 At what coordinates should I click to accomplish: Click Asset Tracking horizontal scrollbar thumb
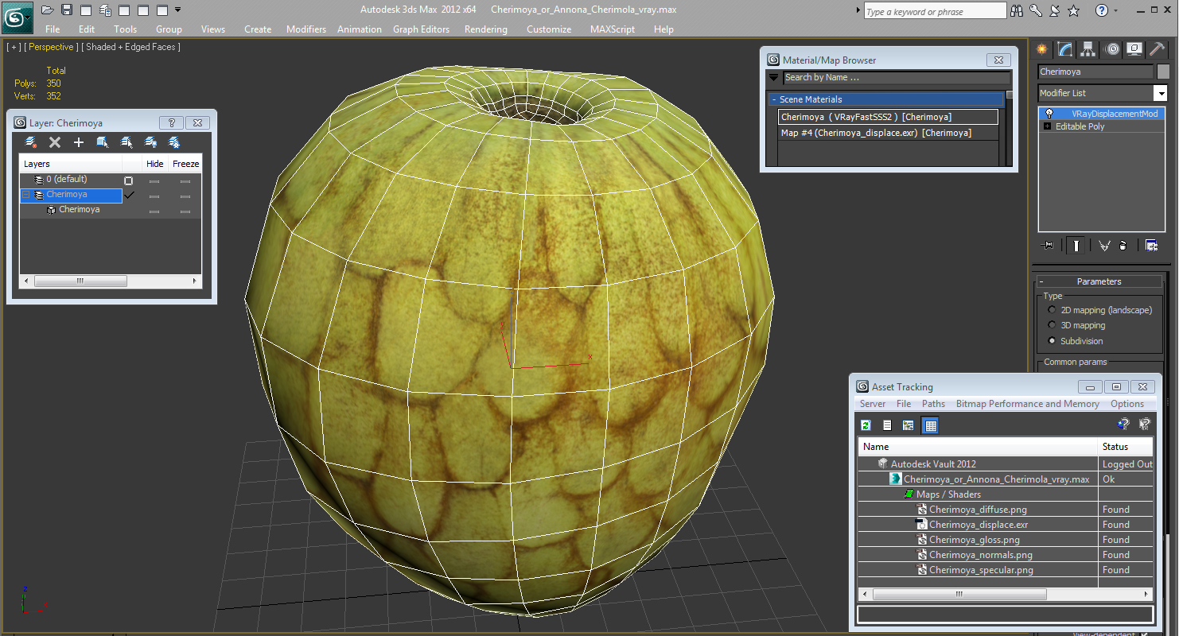tap(959, 594)
